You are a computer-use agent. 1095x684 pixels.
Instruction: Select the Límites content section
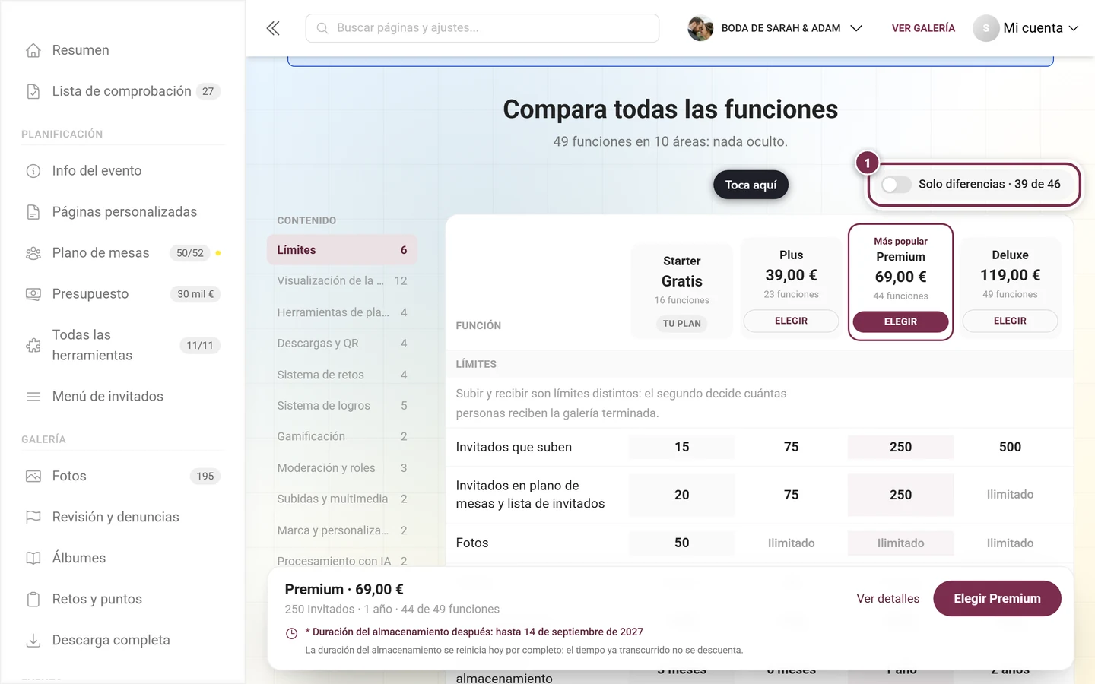pyautogui.click(x=342, y=250)
